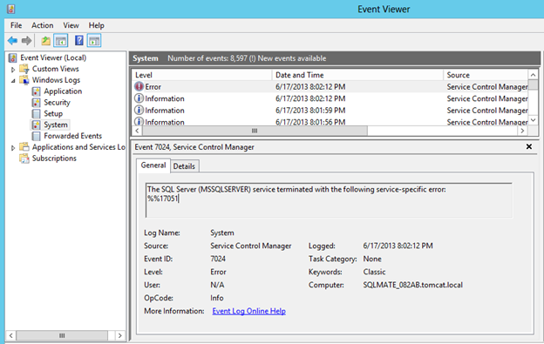544x344 pixels.
Task: Click inside the event description text box
Action: [x=329, y=200]
